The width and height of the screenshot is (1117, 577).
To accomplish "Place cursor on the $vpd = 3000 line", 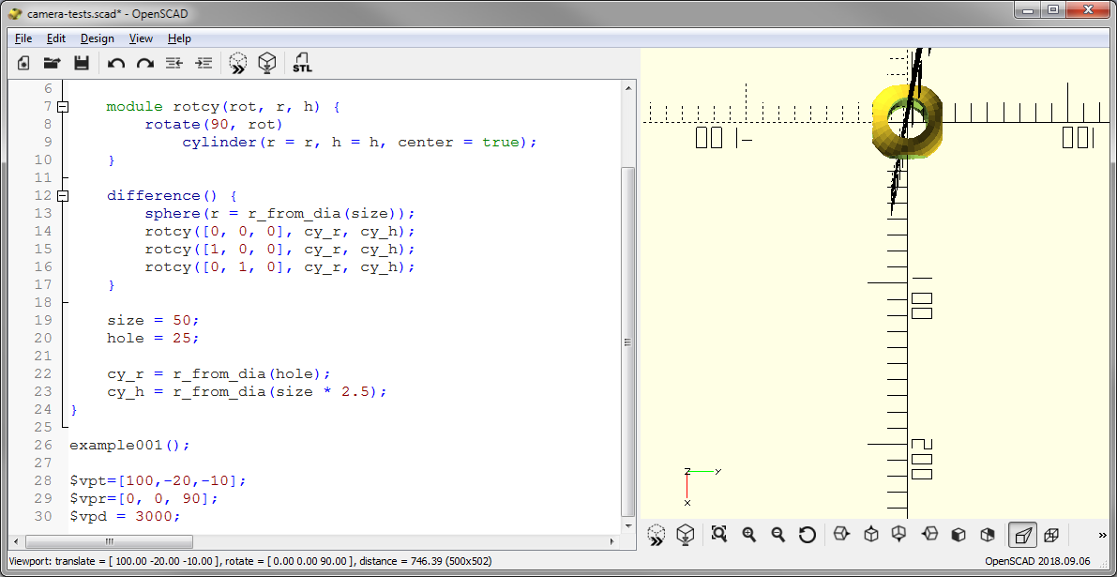I will click(124, 516).
